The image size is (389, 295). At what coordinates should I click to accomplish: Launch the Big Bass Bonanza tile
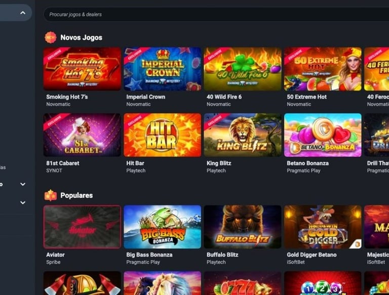point(163,227)
